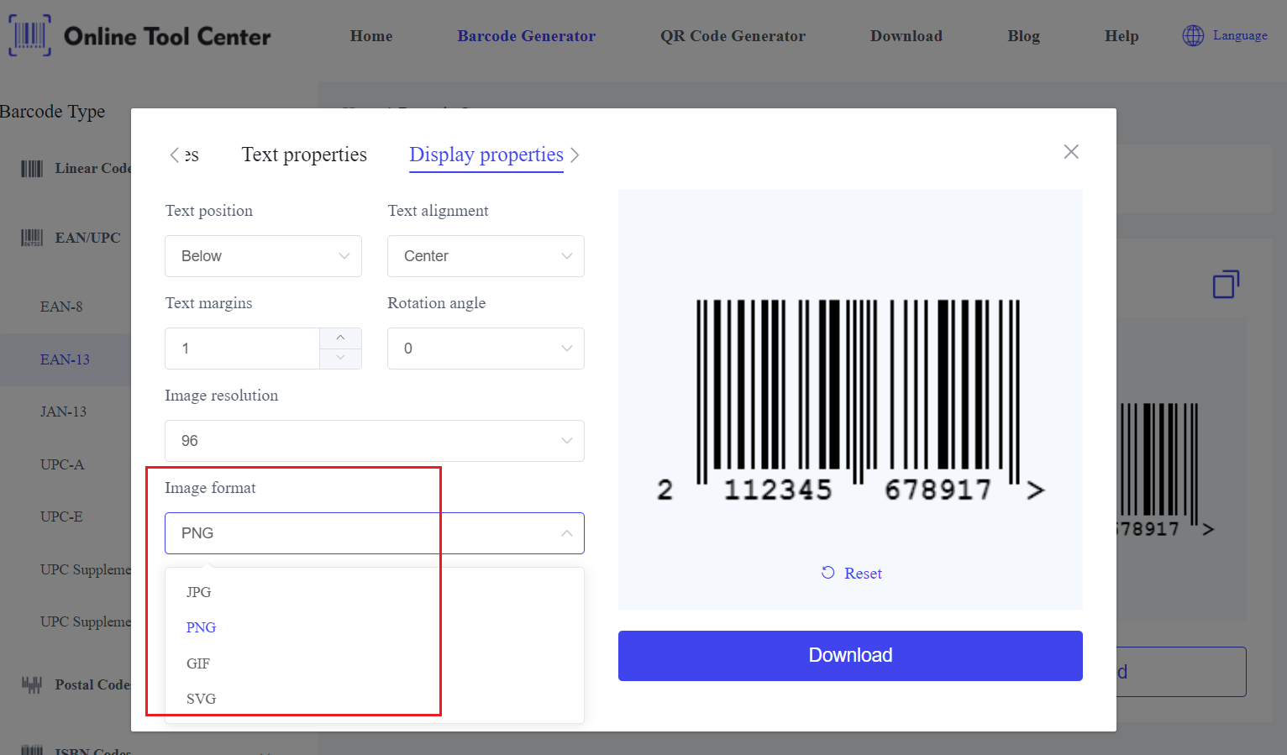Open the Text alignment dropdown
This screenshot has height=755, width=1287.
(486, 256)
